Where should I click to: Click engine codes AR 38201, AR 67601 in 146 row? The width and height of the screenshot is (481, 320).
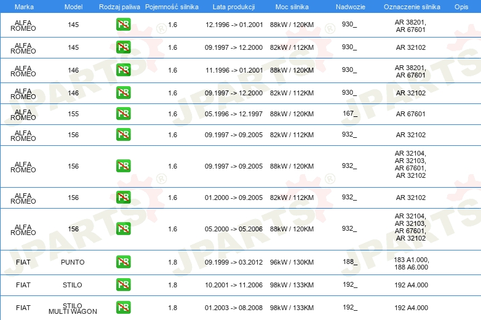410,71
